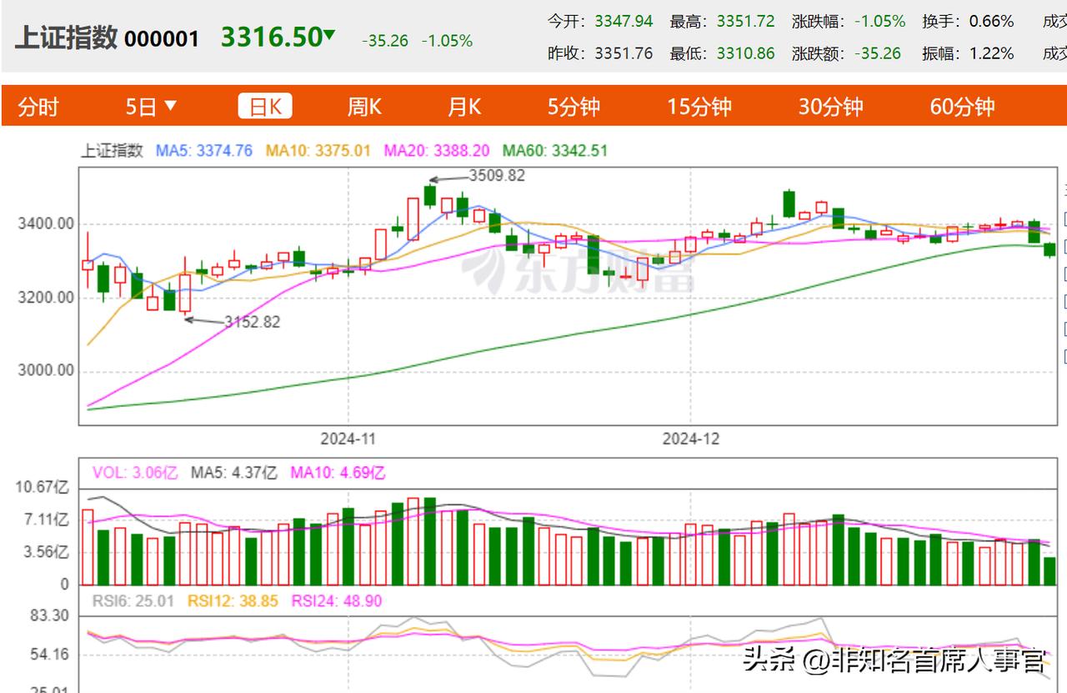Viewport: 1067px width, 693px height.
Task: Click the 上证指数 000001 title
Action: click(x=107, y=38)
